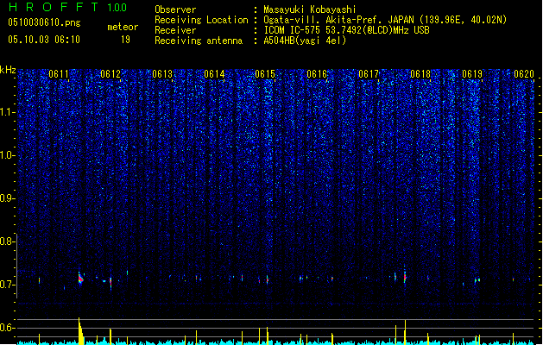Click the 'Observer' field label
This screenshot has height=345, width=543.
coord(175,9)
